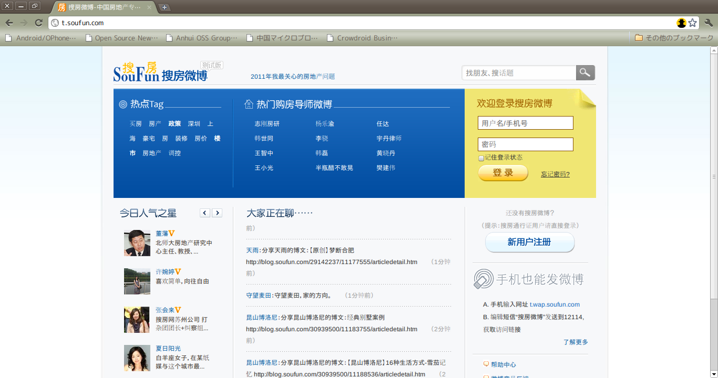Switch to the 搜房微博 browser tab

tap(105, 7)
